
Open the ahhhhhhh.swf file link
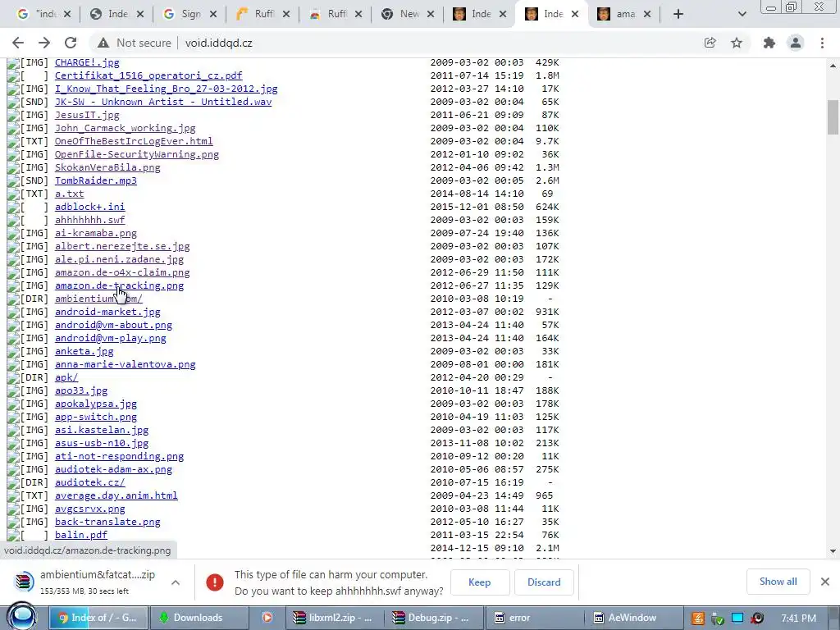click(89, 220)
